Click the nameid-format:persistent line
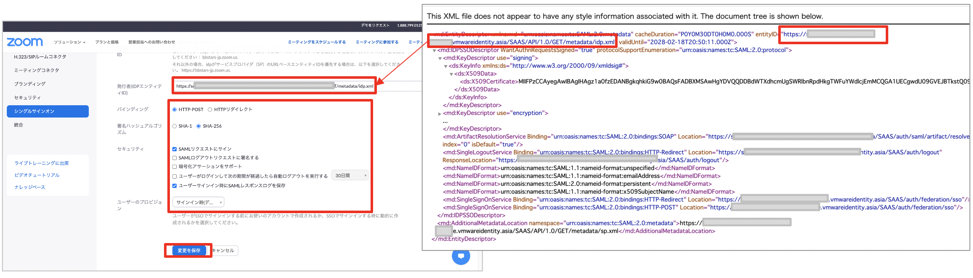973x278 pixels. (x=577, y=184)
